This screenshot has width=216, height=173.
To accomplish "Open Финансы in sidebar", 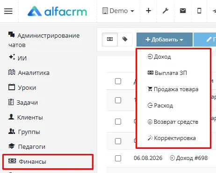I will click(48, 162).
